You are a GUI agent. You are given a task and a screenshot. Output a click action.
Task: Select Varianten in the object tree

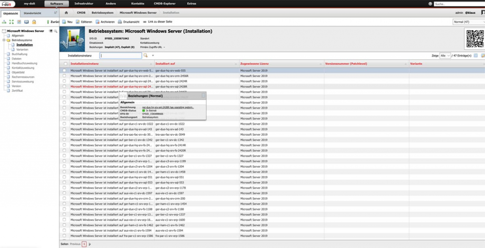(22, 49)
